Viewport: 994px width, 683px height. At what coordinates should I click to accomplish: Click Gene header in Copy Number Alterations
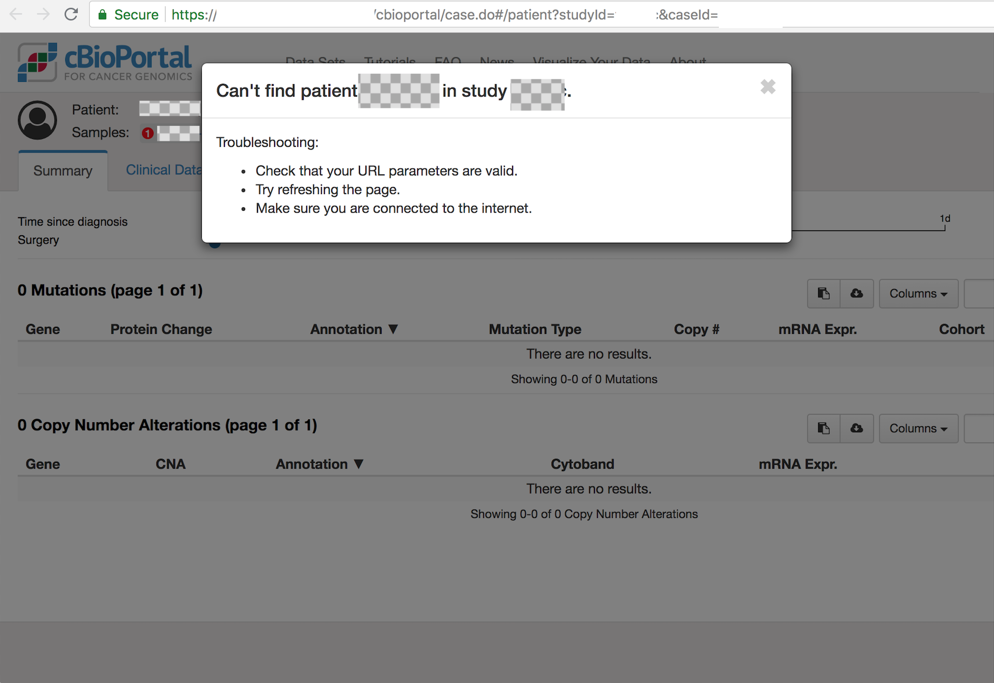pyautogui.click(x=43, y=464)
